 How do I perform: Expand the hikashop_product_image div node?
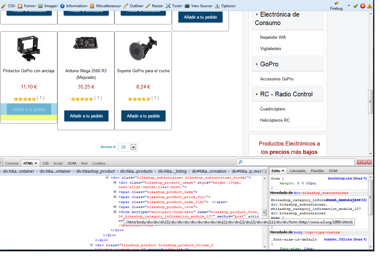[115, 183]
